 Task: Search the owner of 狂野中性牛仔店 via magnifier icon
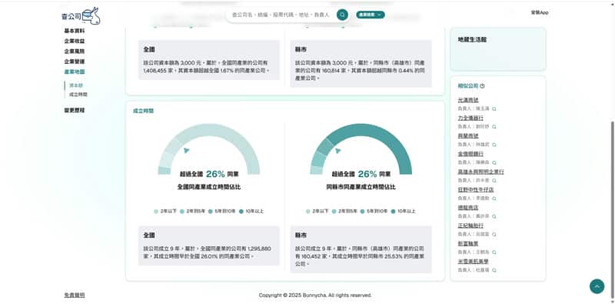(x=494, y=199)
